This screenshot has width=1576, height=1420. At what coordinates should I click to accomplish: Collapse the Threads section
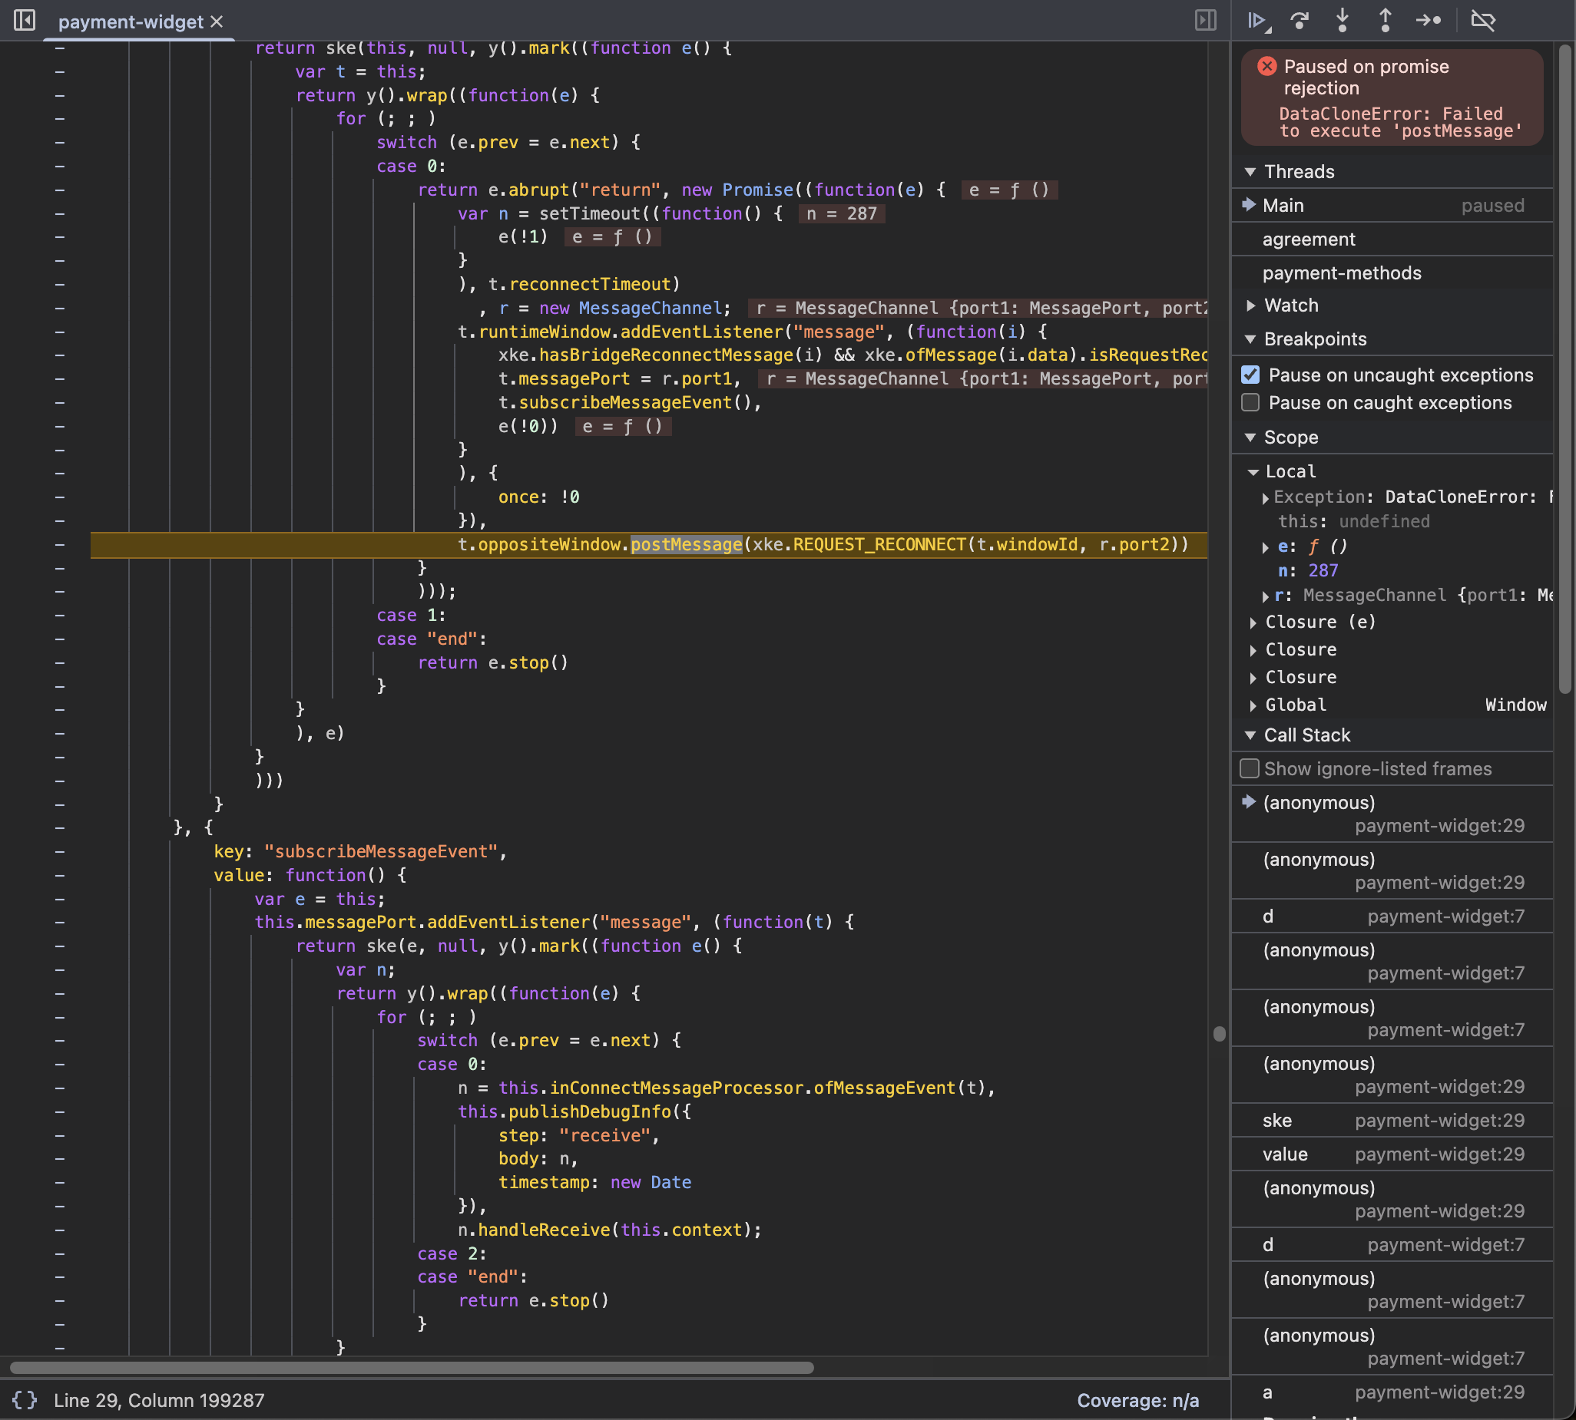pos(1250,172)
